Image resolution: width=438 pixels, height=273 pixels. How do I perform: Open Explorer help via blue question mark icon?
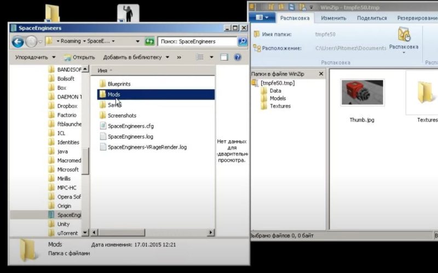point(238,57)
